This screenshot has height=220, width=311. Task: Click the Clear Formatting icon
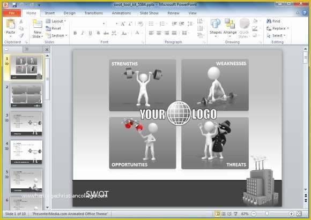[x=140, y=24]
